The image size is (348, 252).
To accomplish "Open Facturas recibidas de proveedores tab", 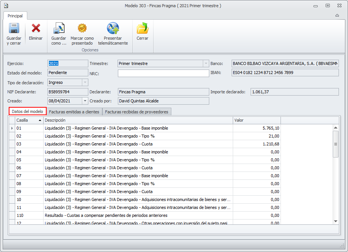I will point(137,112).
